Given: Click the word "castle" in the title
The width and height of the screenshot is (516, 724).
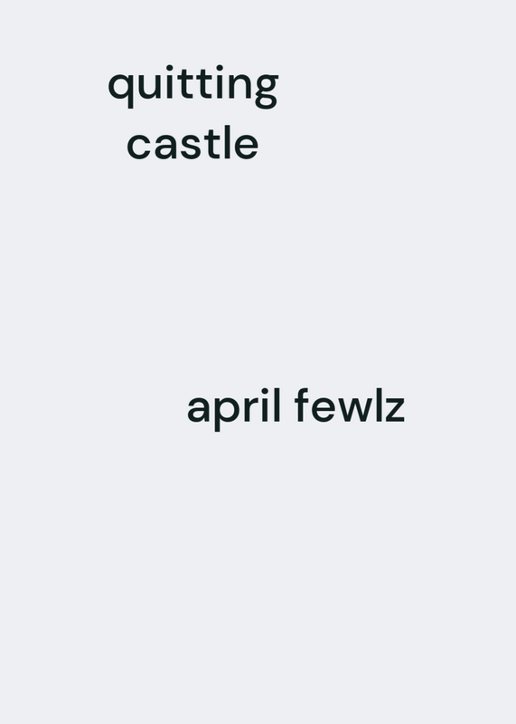Looking at the screenshot, I should click(192, 143).
